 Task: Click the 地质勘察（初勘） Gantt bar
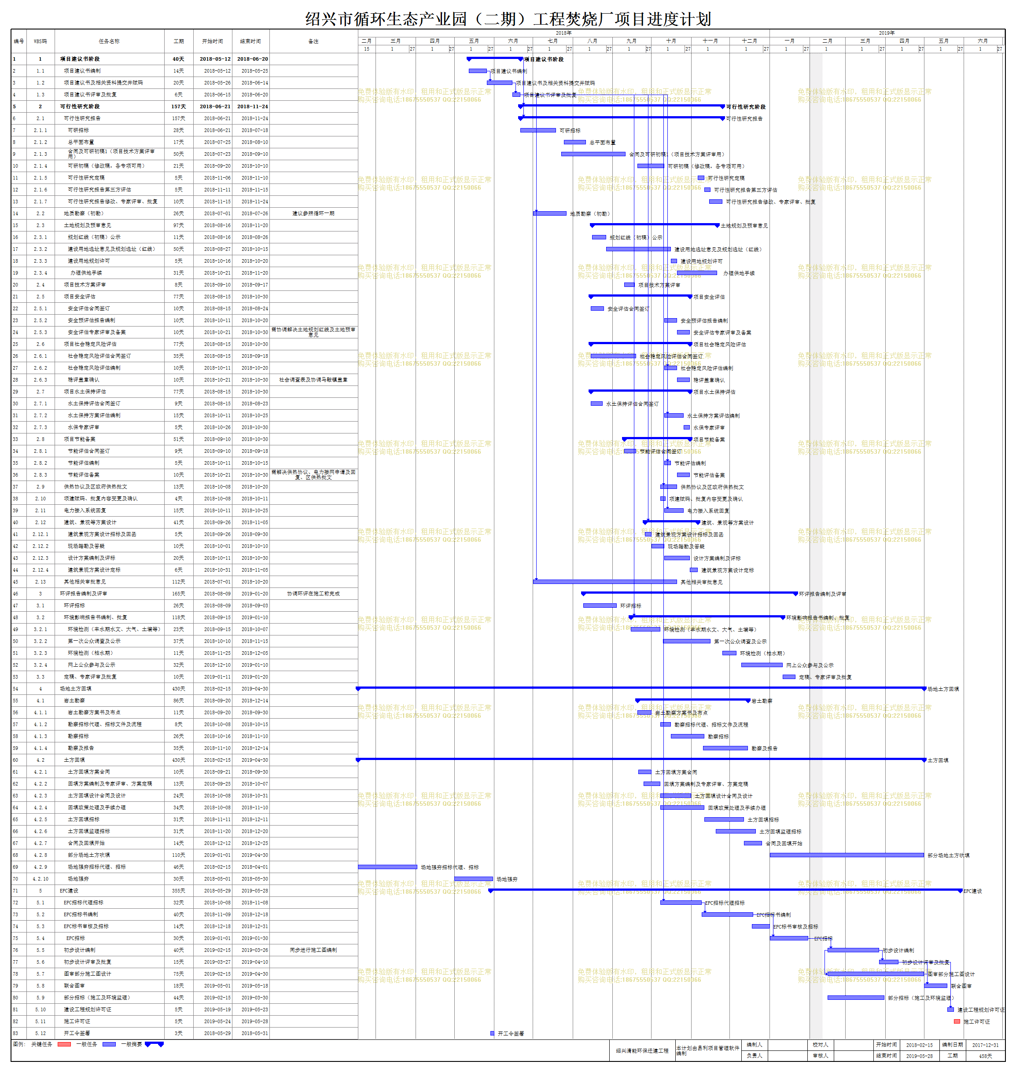550,213
